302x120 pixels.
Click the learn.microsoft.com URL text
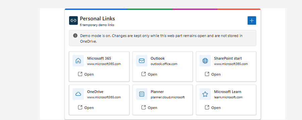(x=228, y=97)
